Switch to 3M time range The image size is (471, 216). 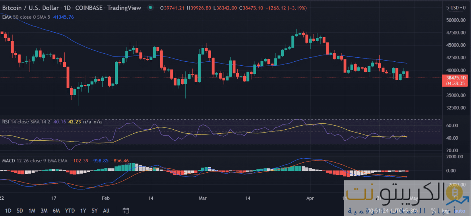44,210
